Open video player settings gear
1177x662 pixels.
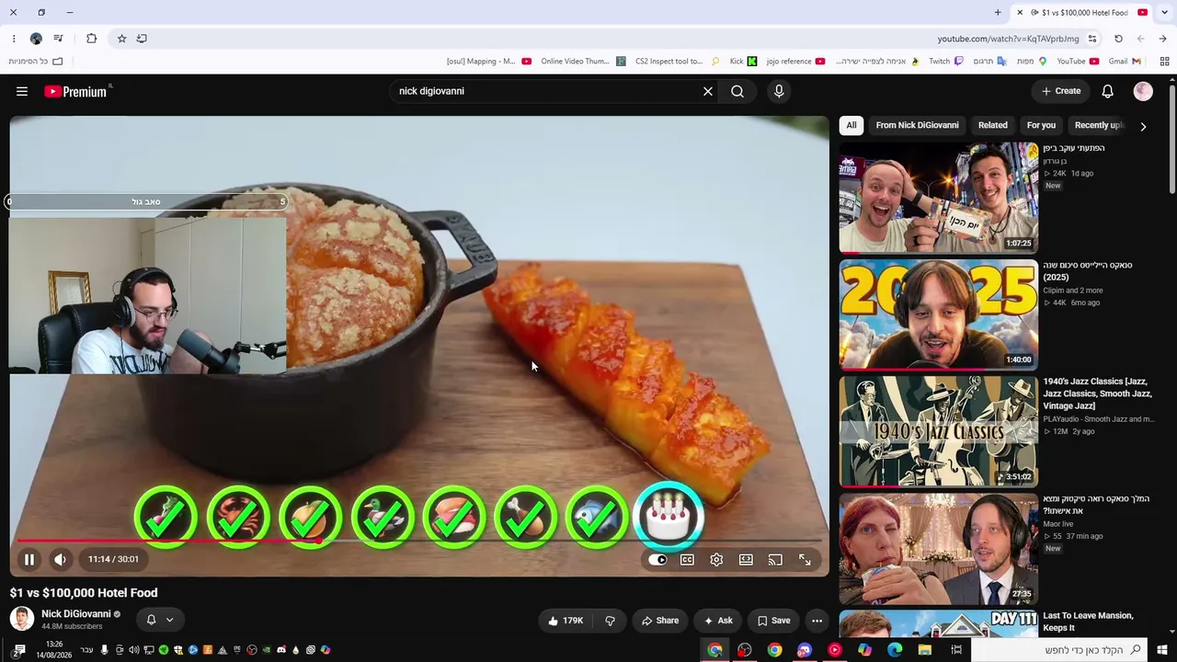pos(716,559)
